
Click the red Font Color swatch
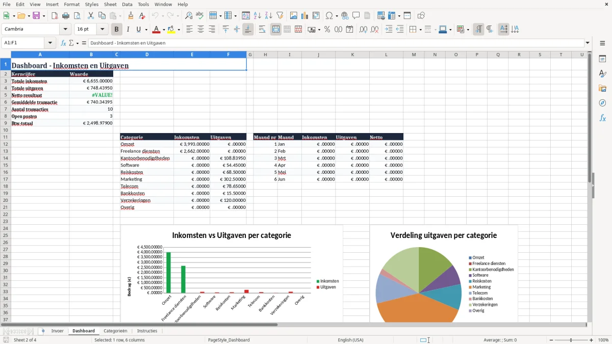(x=157, y=30)
